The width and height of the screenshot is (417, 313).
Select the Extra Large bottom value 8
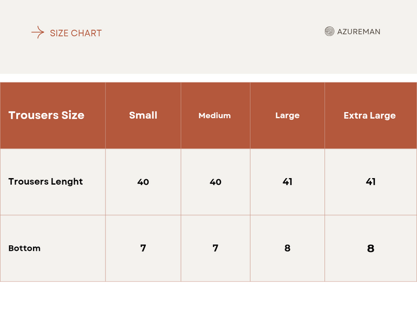370,249
